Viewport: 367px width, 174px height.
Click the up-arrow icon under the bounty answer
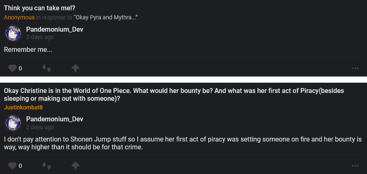[75, 166]
